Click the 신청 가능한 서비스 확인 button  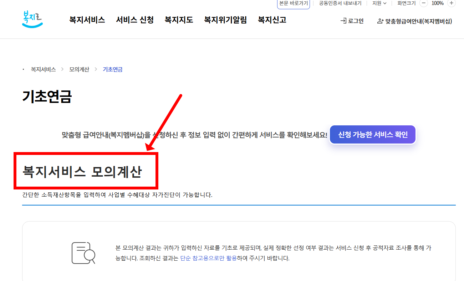372,135
